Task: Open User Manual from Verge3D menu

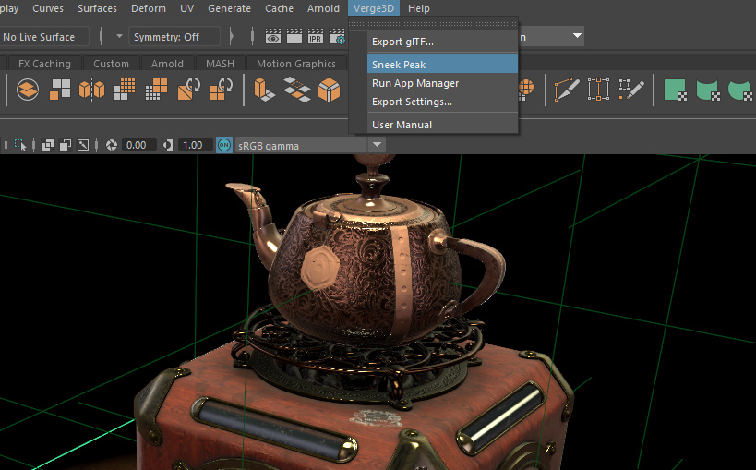Action: pyautogui.click(x=442, y=125)
